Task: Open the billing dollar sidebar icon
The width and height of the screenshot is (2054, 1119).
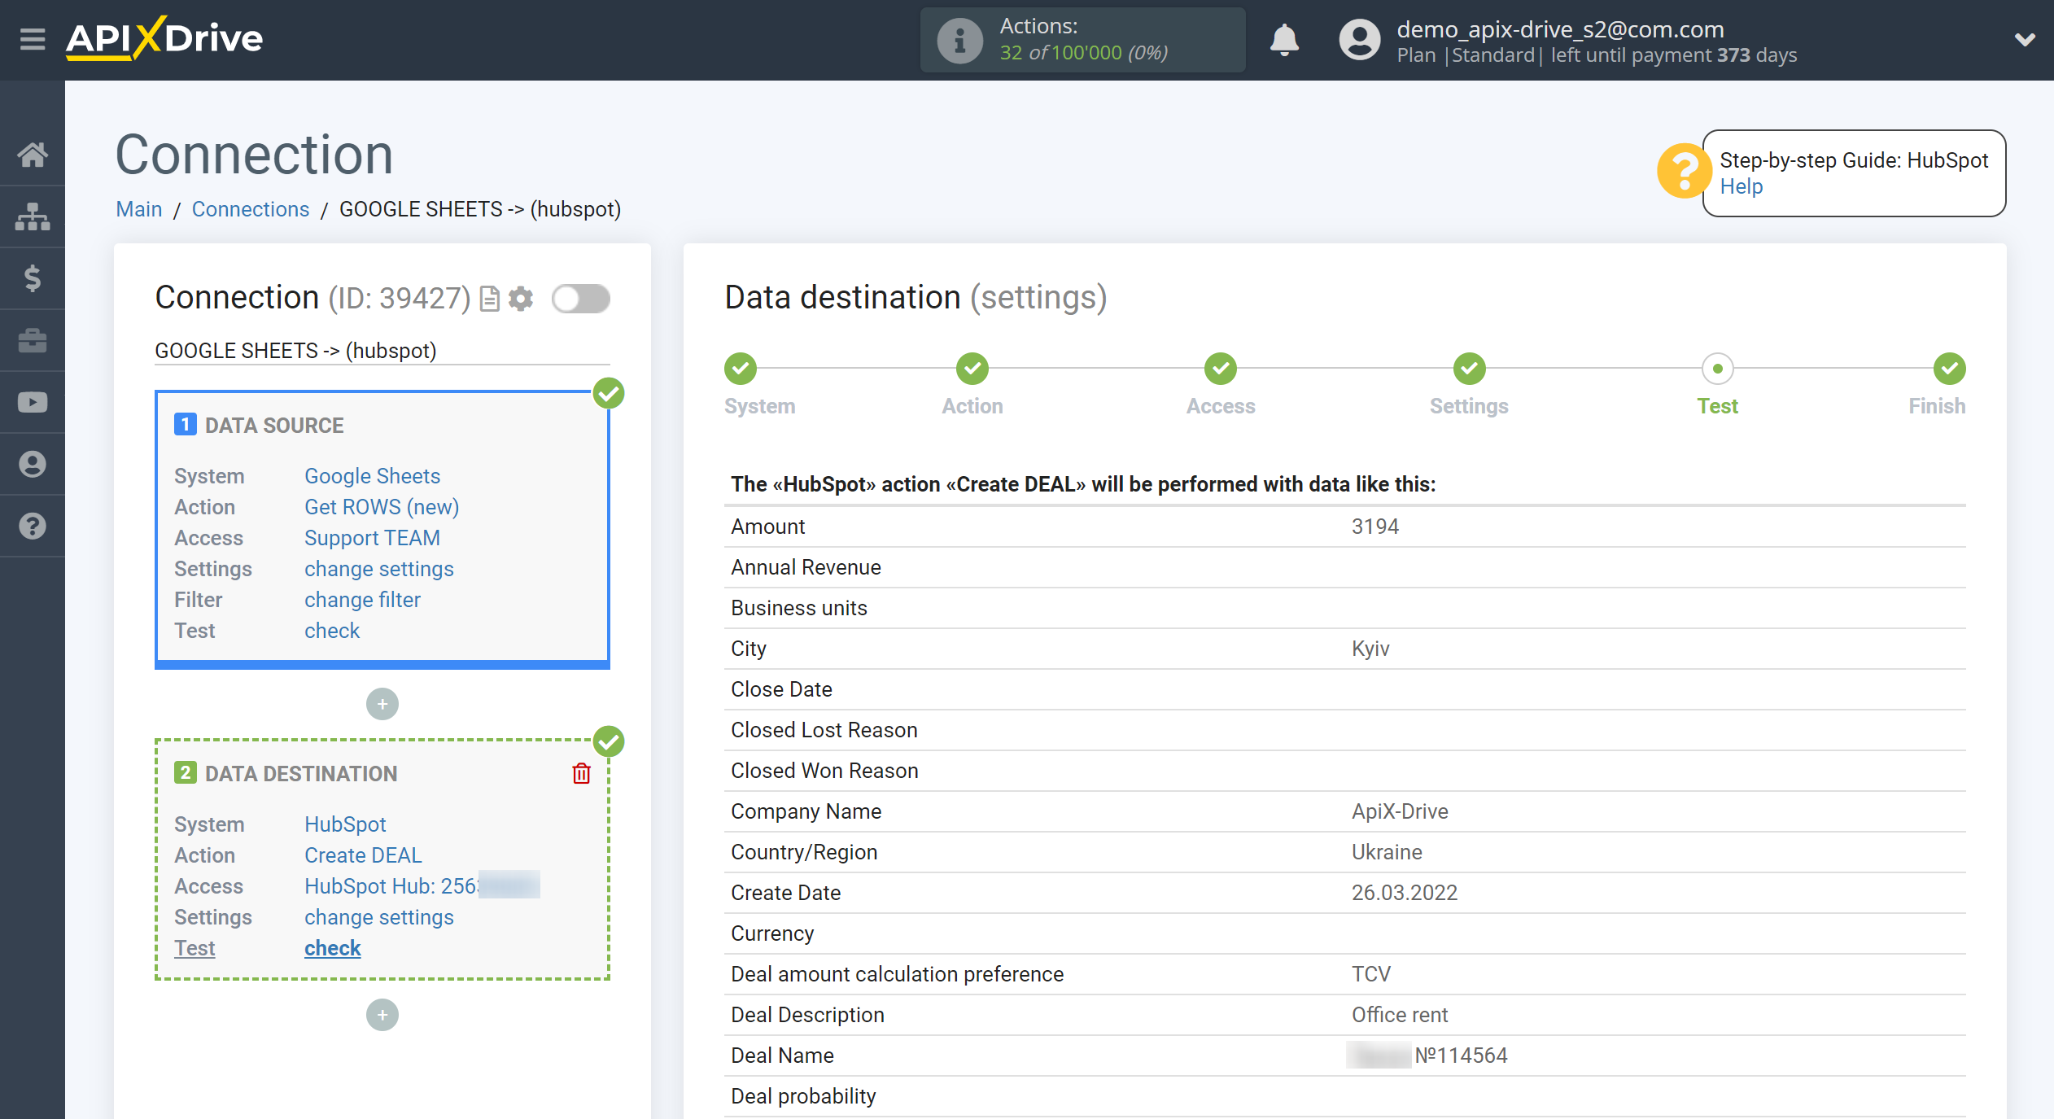Action: coord(33,278)
